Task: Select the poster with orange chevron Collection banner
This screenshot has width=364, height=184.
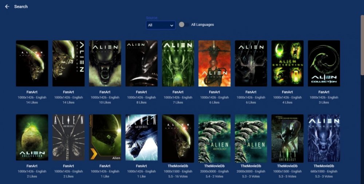Action: (105, 137)
